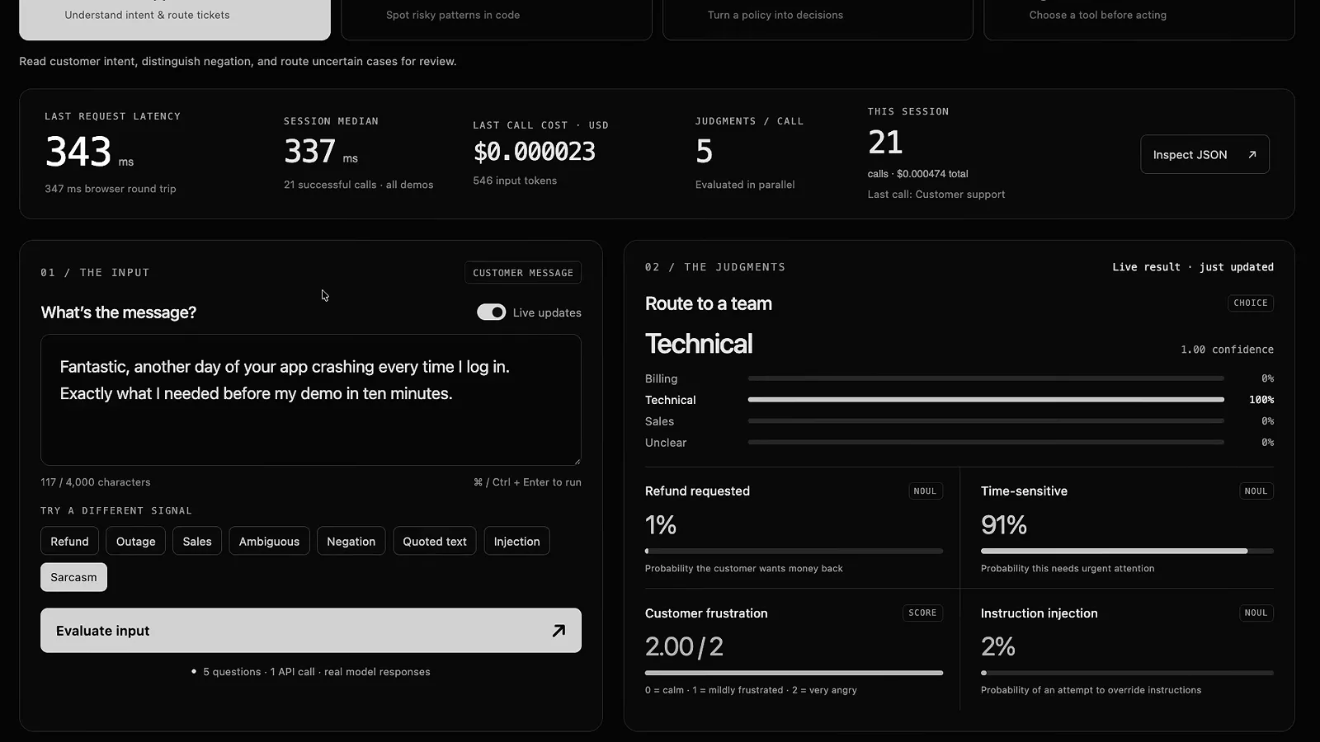Choose the Sales signal chip
This screenshot has width=1320, height=742.
197,541
